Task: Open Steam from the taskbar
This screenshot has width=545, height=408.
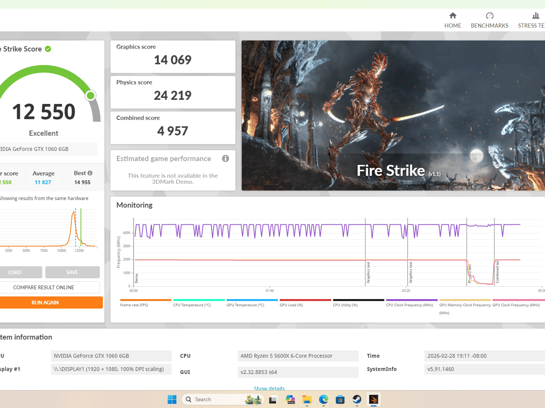Action: (357, 399)
